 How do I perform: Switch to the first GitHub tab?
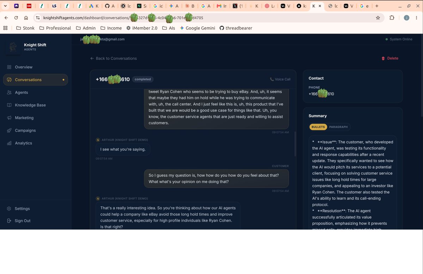coord(110,6)
